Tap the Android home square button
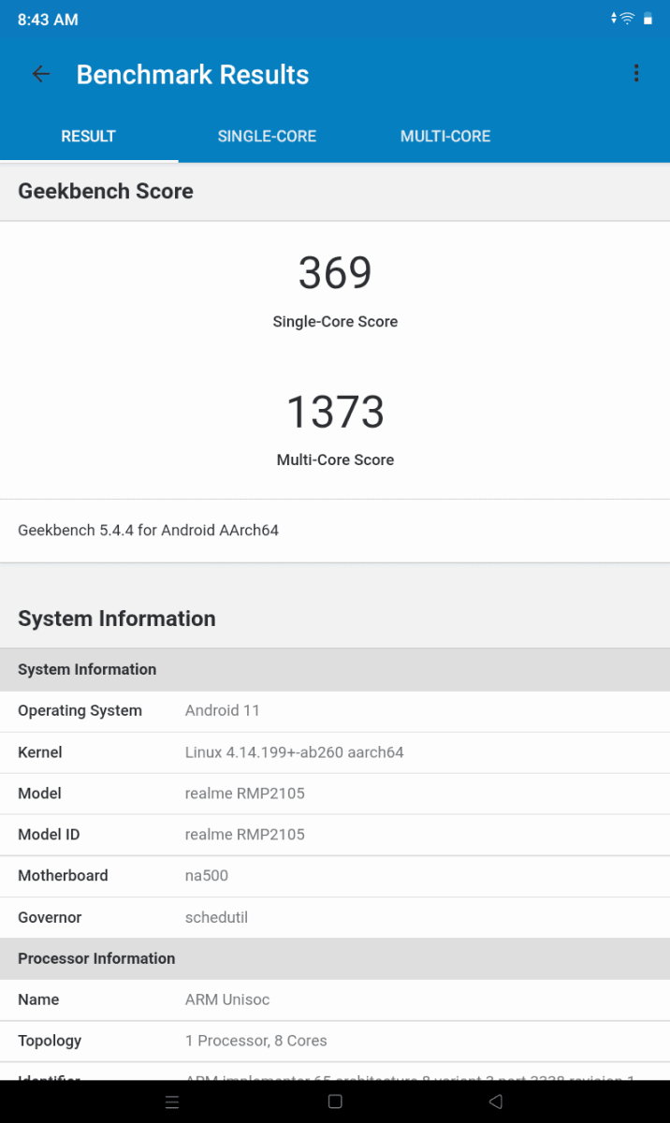This screenshot has width=670, height=1123. tap(335, 1102)
